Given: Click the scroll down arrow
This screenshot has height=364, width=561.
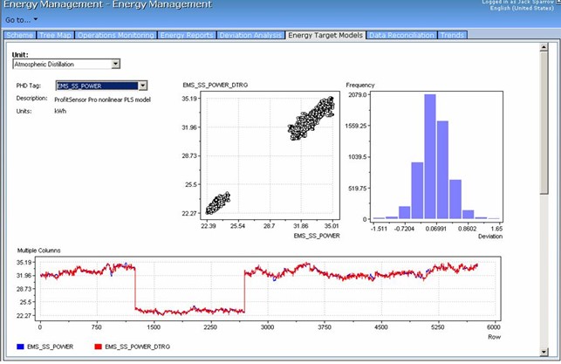Looking at the screenshot, I should [x=544, y=352].
